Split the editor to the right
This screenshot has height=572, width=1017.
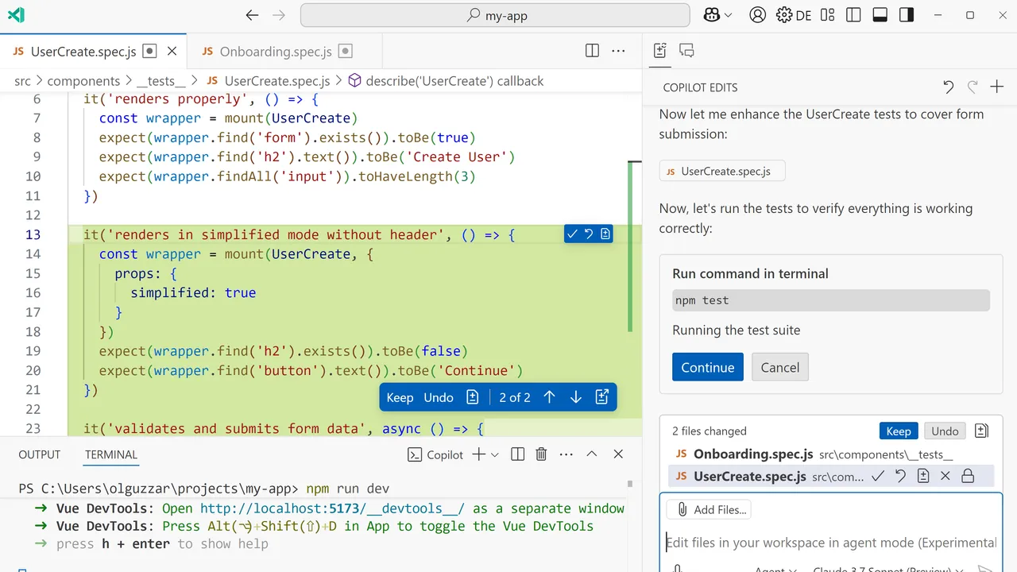click(592, 51)
